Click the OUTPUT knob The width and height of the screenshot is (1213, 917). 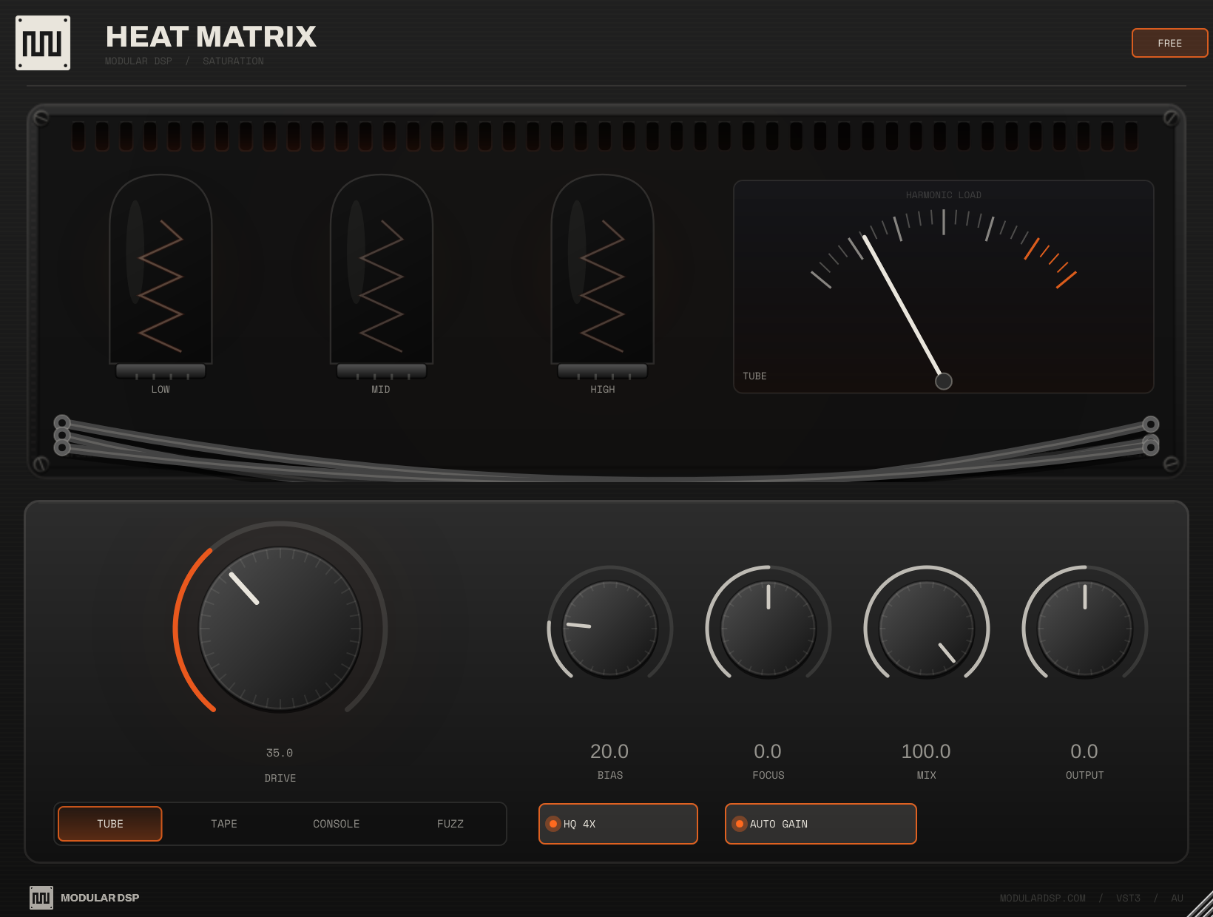pos(1085,629)
